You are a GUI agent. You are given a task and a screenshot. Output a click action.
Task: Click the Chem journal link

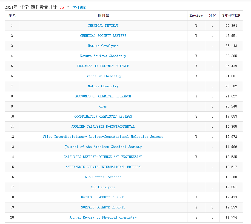click(x=103, y=106)
